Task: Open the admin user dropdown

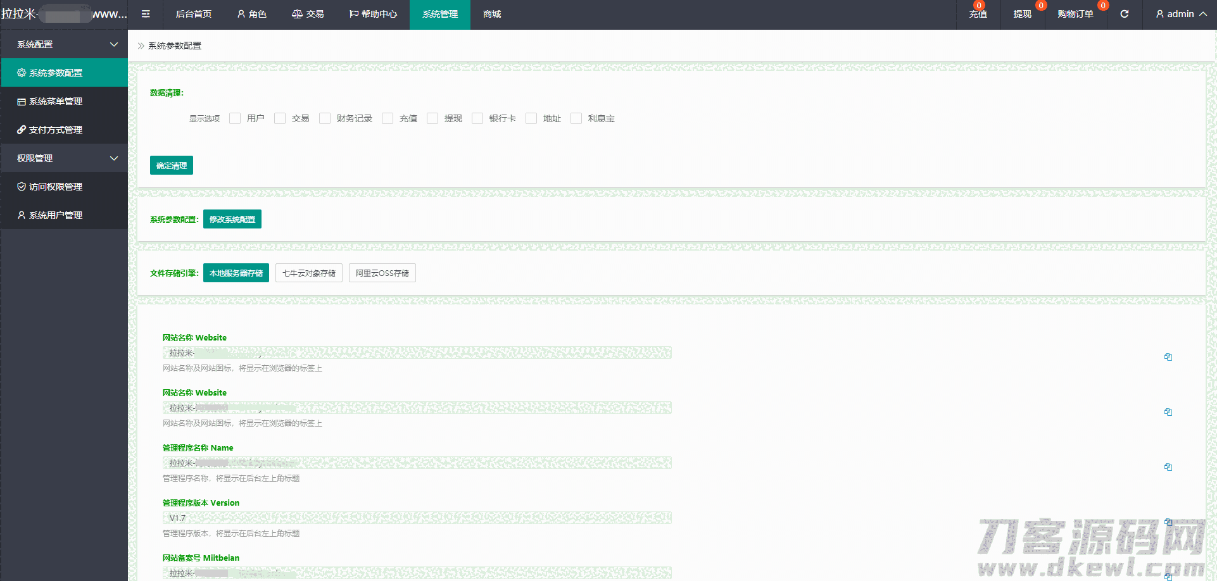Action: pos(1181,14)
